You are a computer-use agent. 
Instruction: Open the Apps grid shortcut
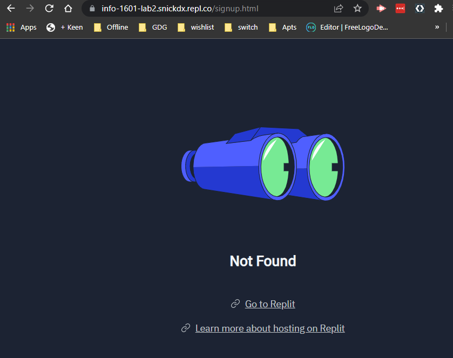pos(22,27)
